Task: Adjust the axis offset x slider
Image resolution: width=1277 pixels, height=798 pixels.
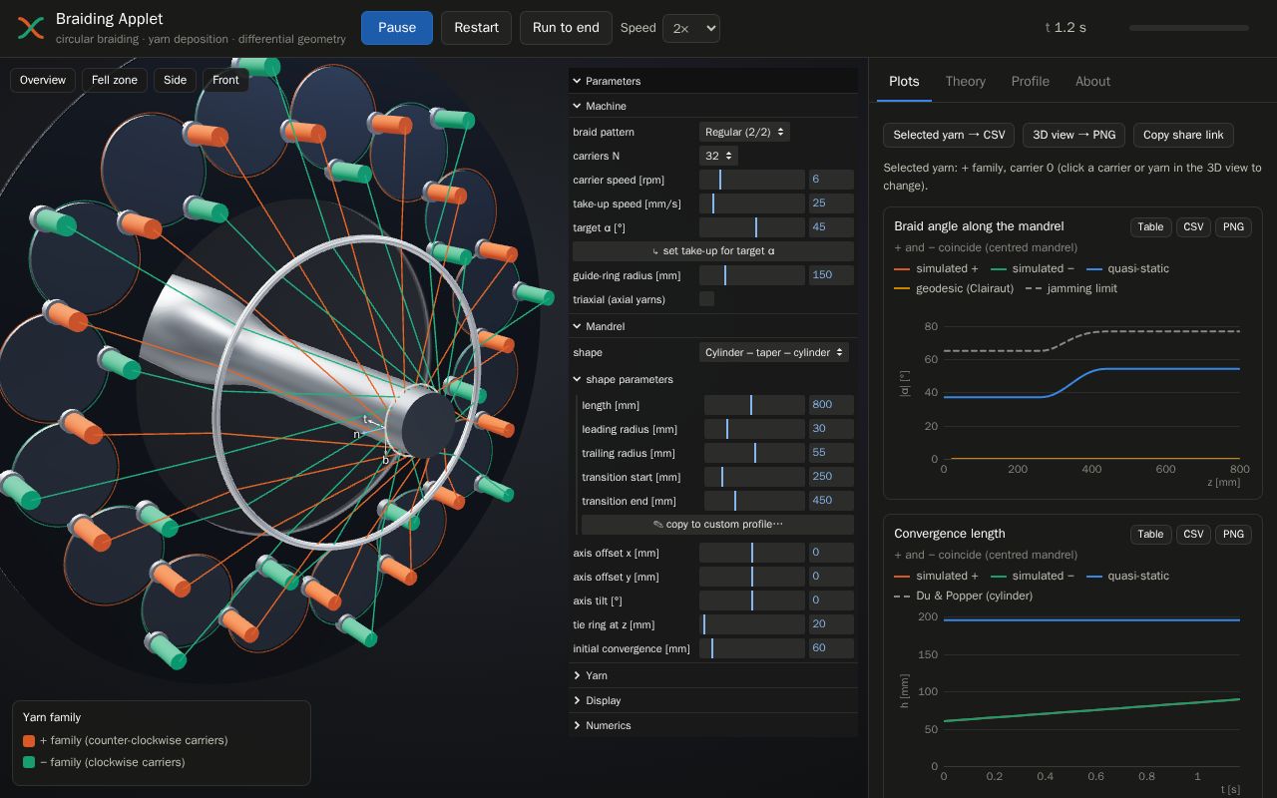Action: click(752, 553)
